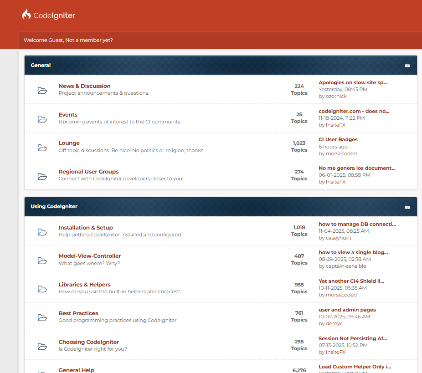Open the Lounge forum link

[x=69, y=143]
